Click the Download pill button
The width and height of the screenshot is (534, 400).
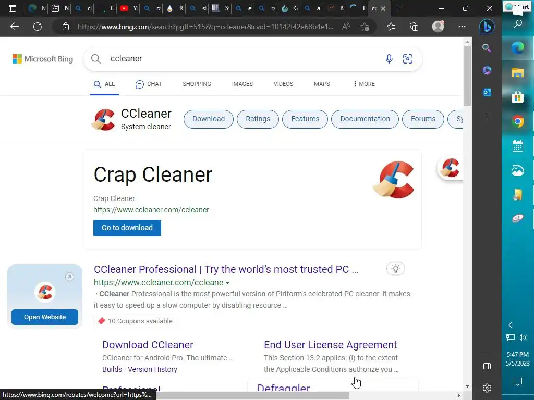(209, 119)
